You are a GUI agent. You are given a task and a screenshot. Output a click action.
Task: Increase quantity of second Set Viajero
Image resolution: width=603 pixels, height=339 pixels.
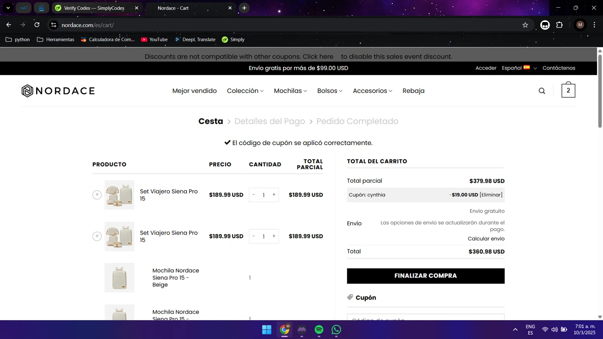click(x=274, y=236)
